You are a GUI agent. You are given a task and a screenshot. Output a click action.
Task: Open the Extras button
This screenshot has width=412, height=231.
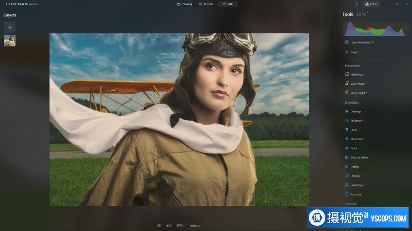(371, 4)
